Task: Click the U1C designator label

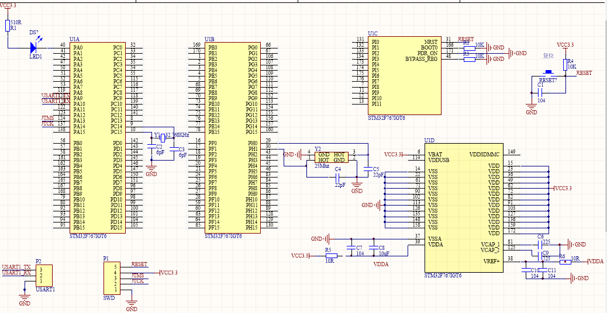Action: click(373, 34)
